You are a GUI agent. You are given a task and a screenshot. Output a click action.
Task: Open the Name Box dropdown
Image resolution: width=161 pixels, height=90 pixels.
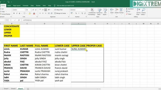4,20
